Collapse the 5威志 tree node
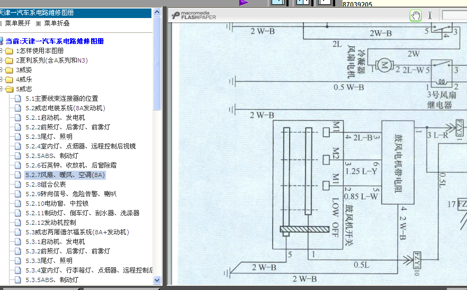This screenshot has width=467, height=290. point(2,89)
